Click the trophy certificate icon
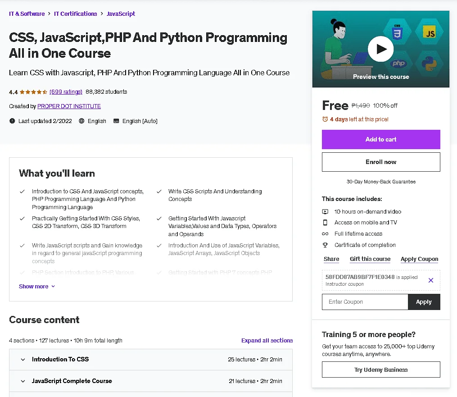This screenshot has height=397, width=457. click(x=325, y=245)
